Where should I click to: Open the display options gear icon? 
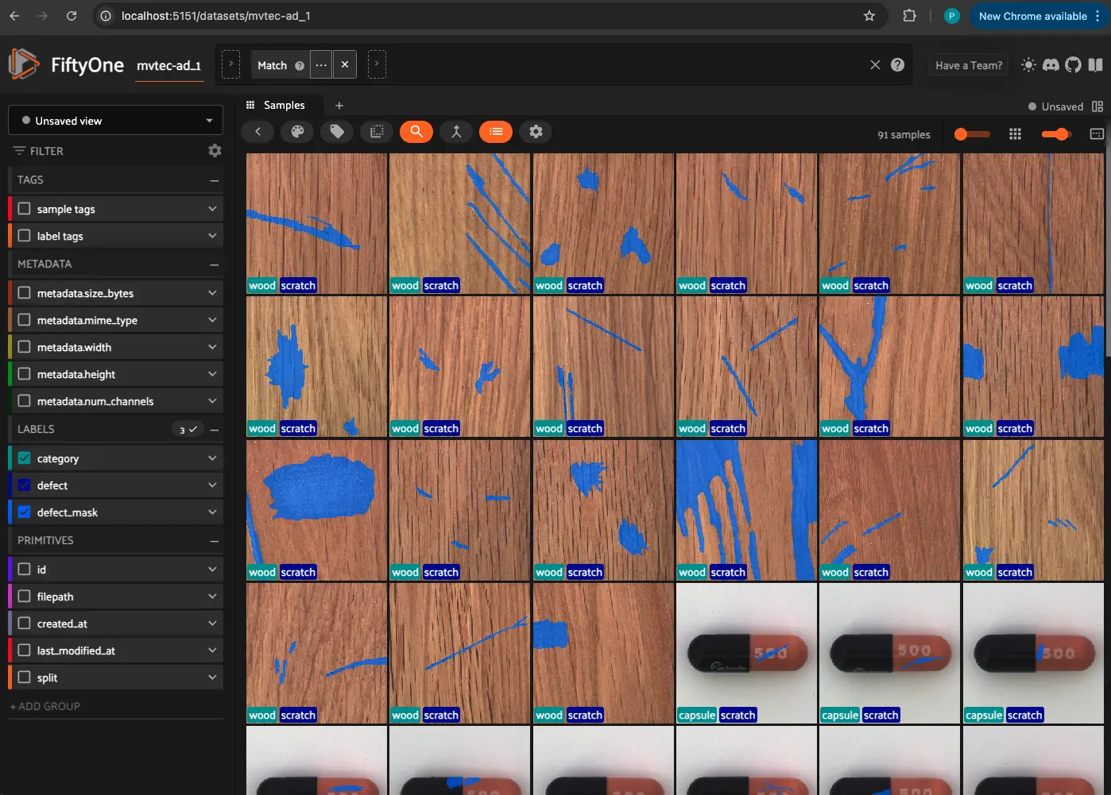(x=536, y=132)
